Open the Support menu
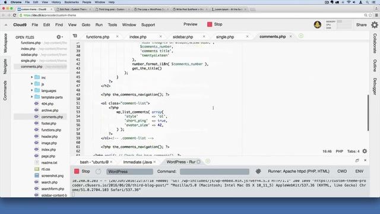 tap(148, 25)
